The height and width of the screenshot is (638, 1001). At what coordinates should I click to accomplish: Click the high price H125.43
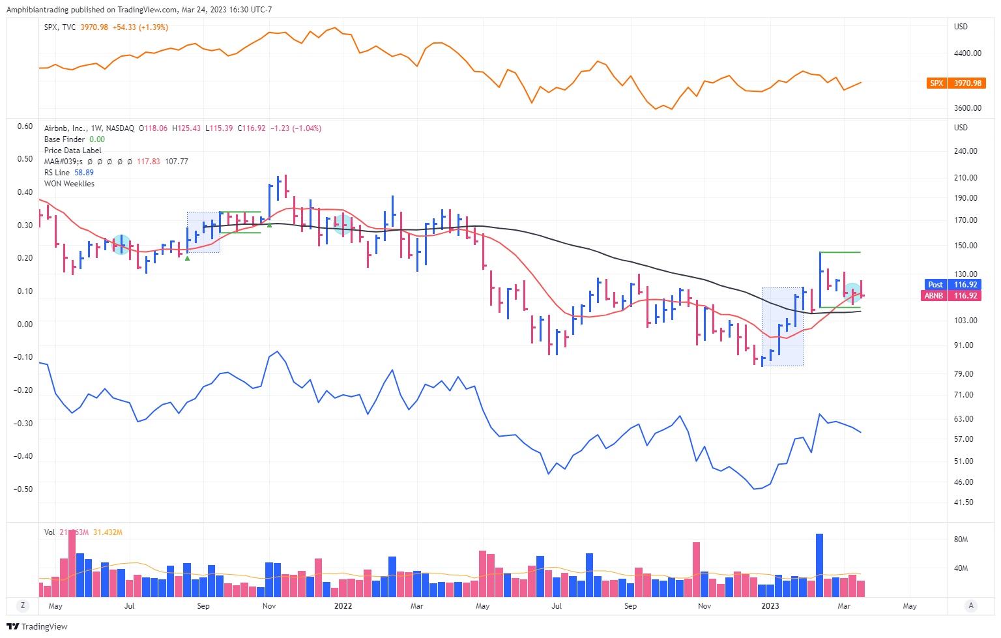[187, 128]
